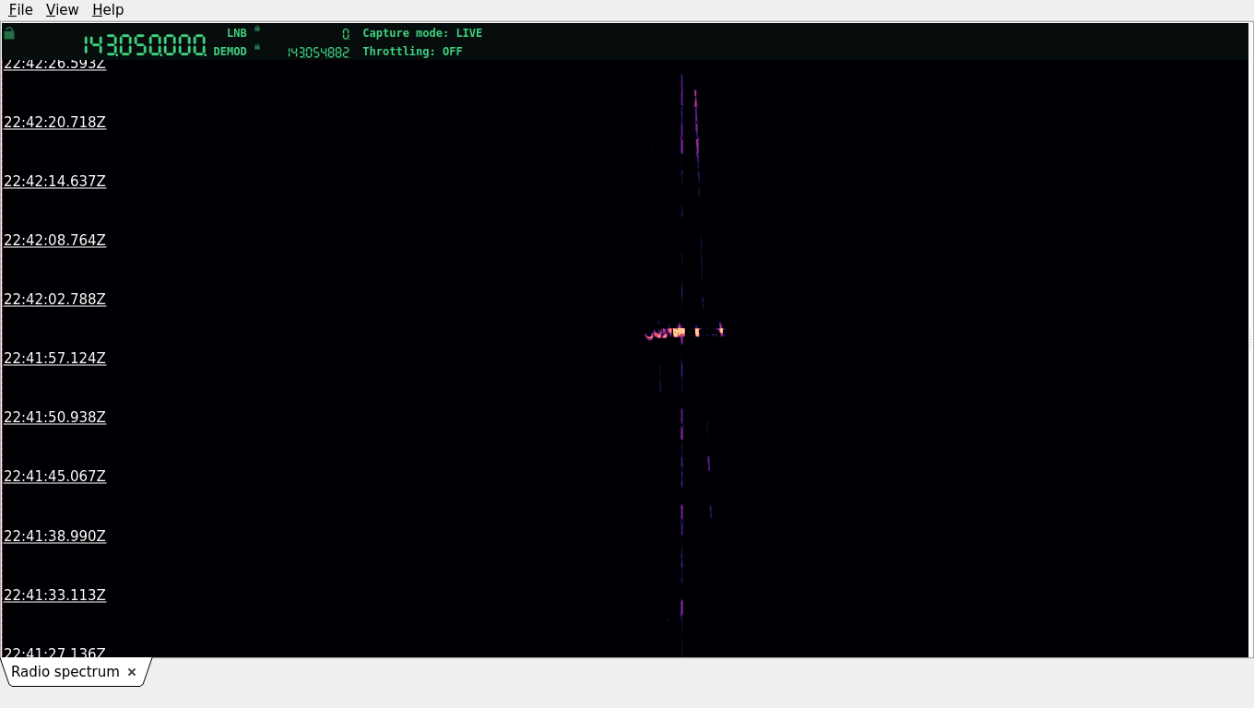Image resolution: width=1254 pixels, height=708 pixels.
Task: Toggle the main frequency lock icon
Action: (x=9, y=33)
